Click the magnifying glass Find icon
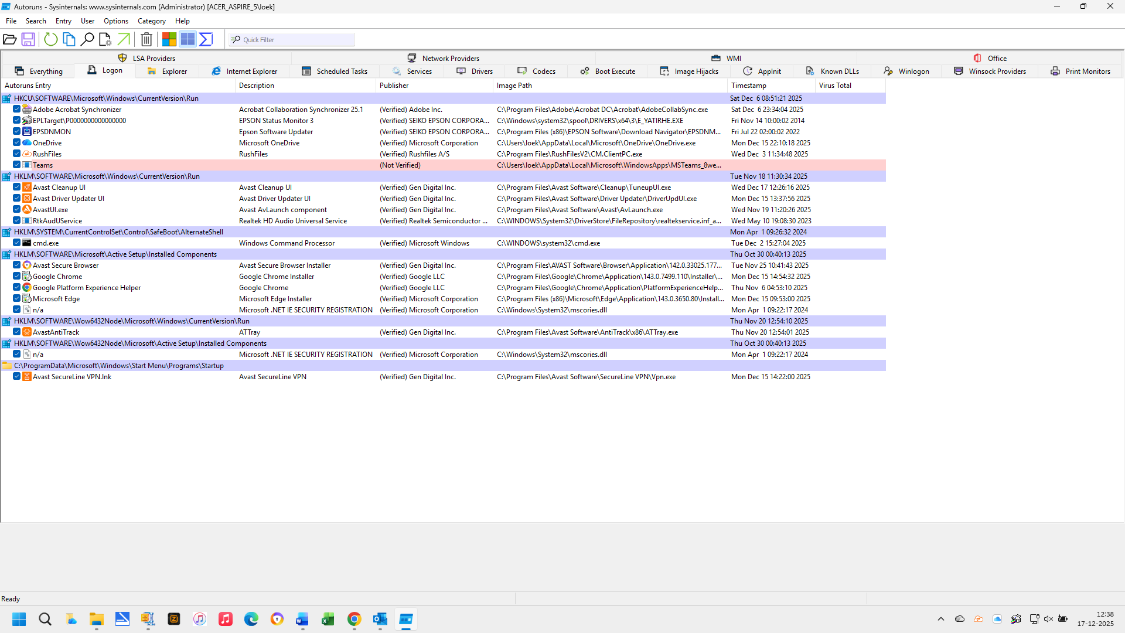 [x=87, y=39]
